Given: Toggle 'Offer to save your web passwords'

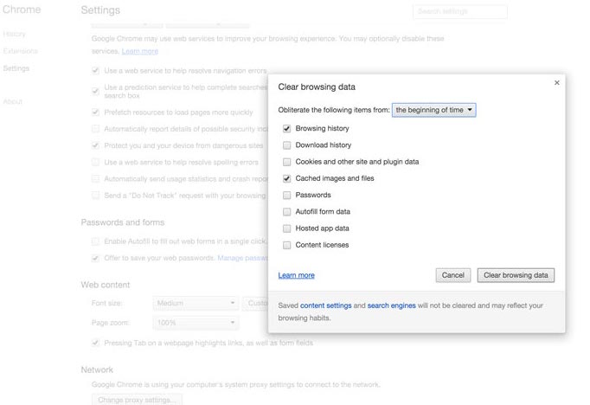Looking at the screenshot, I should (x=95, y=258).
